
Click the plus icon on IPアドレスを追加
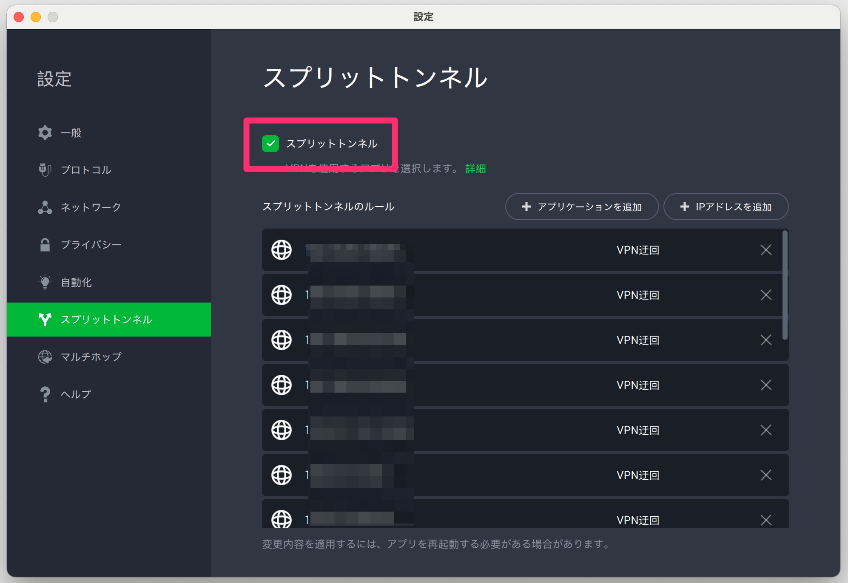tap(685, 207)
